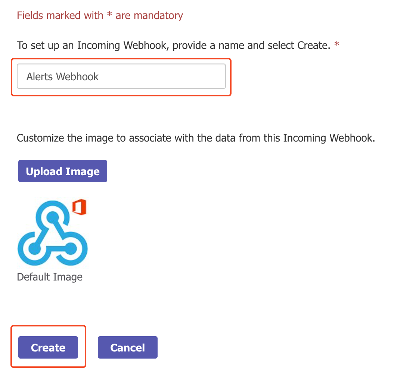Screen dimensions: 416x375
Task: Click the lower-left node of webhook icon
Action: click(34, 249)
